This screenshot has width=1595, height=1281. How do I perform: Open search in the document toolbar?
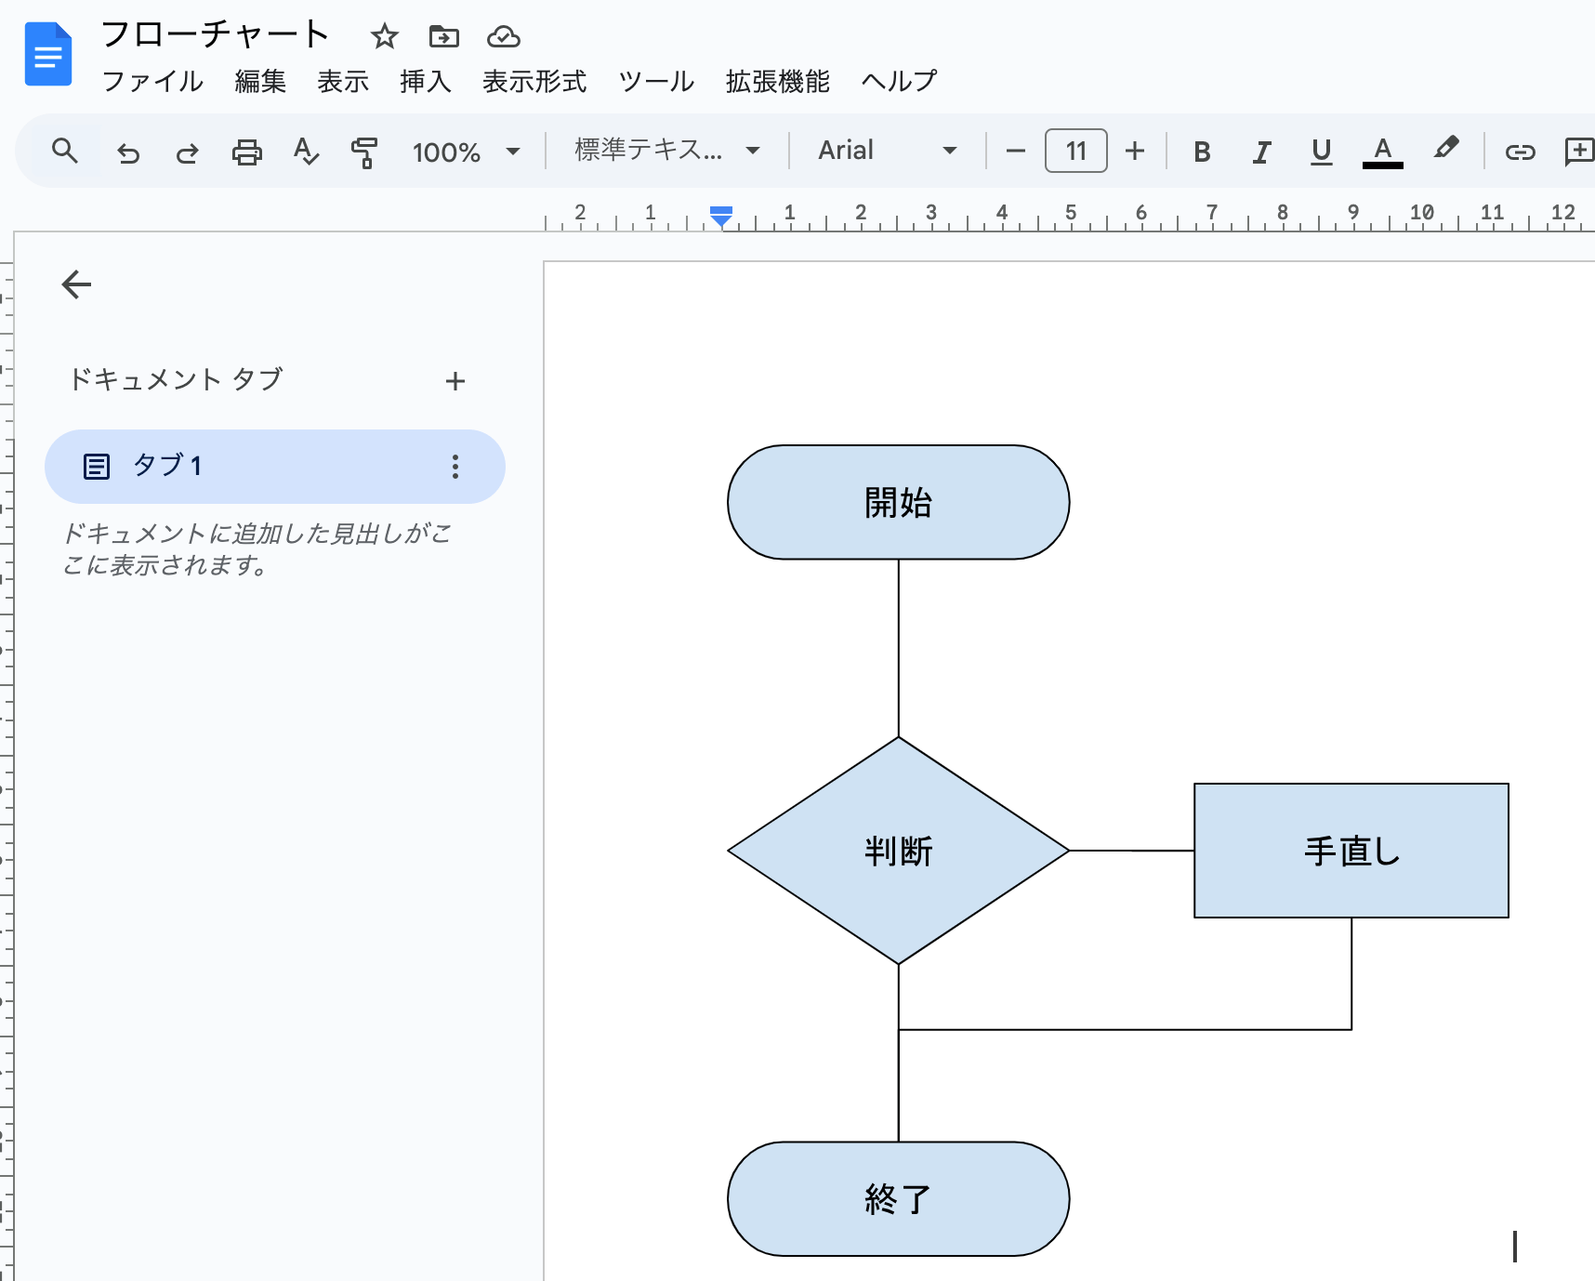point(64,151)
